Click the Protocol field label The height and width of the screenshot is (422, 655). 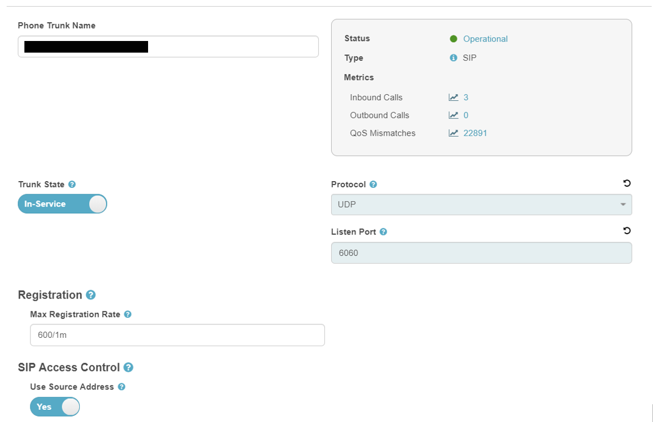pos(348,184)
